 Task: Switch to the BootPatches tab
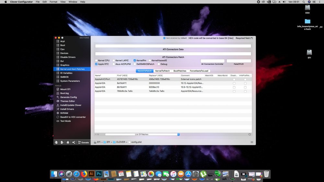click(x=180, y=71)
